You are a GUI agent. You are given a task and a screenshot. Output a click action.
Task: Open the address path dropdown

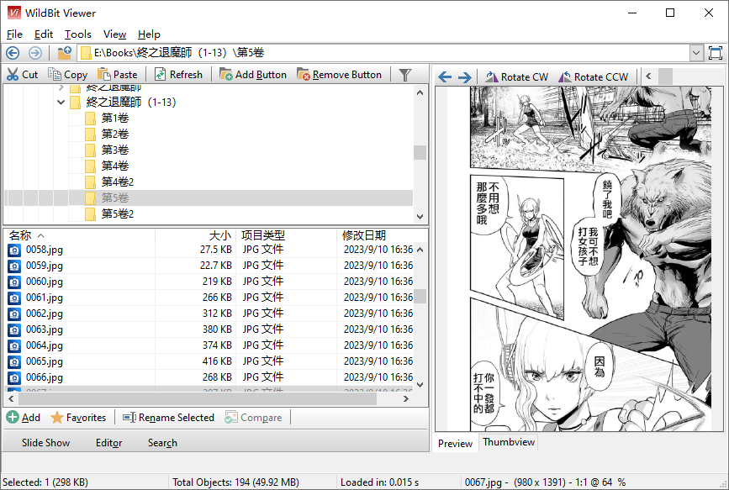[696, 53]
